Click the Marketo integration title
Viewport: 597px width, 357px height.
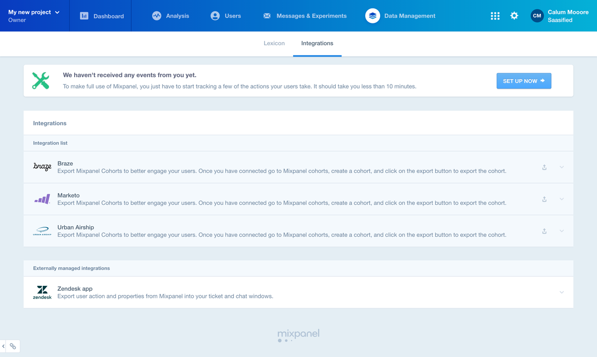pyautogui.click(x=68, y=195)
